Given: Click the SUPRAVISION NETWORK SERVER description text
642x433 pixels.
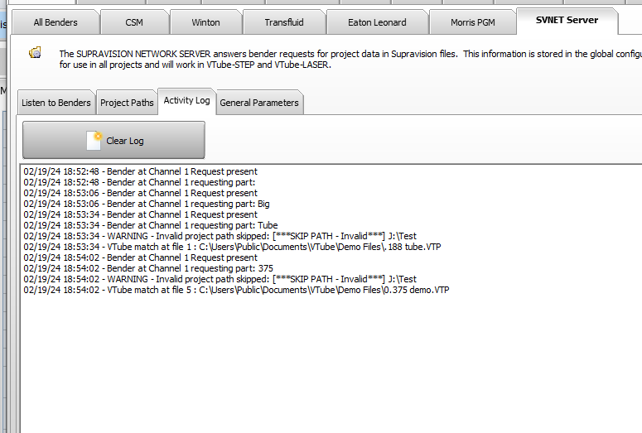Looking at the screenshot, I should (350, 60).
